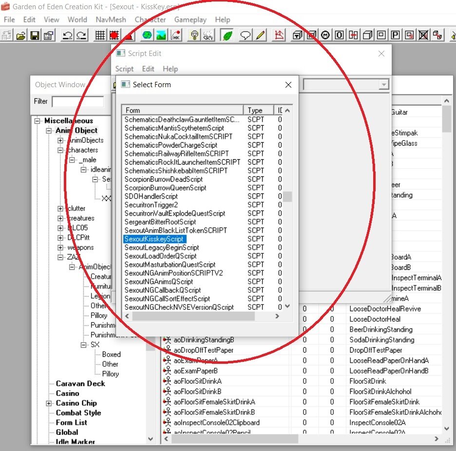Click the yellow pencil script icon
Viewport: 456px width, 451px height.
click(260, 36)
